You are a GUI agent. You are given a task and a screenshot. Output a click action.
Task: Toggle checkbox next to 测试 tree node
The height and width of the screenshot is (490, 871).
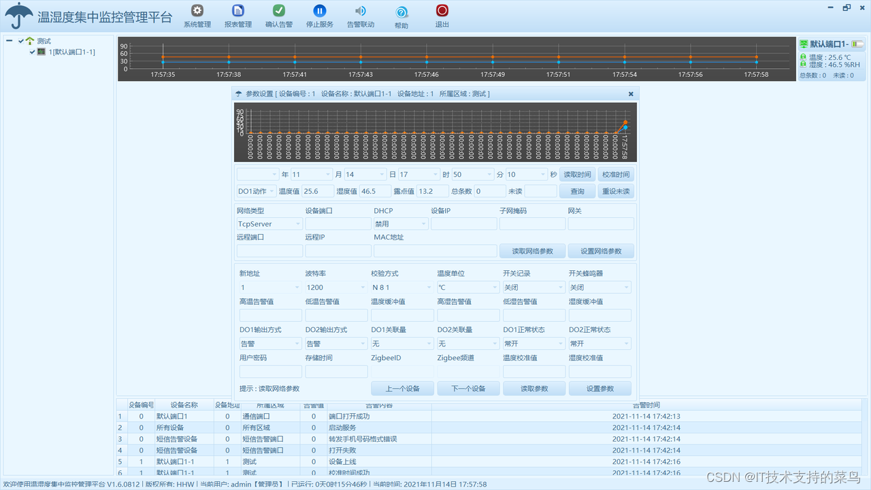(x=21, y=41)
